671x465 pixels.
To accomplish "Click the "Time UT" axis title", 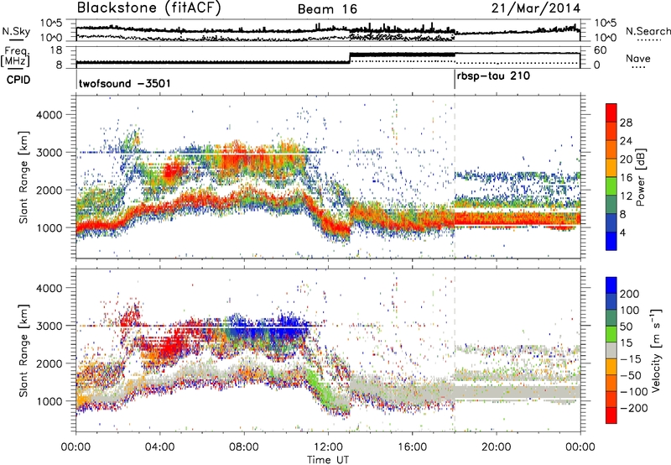I will pos(328,459).
